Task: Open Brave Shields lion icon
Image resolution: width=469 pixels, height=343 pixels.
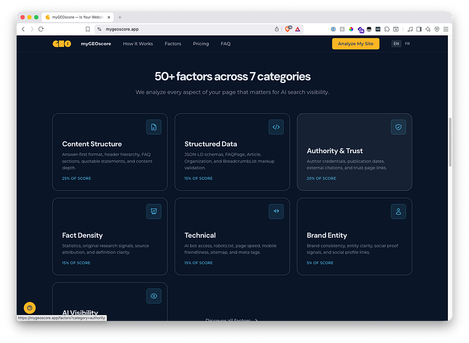Action: tap(288, 29)
